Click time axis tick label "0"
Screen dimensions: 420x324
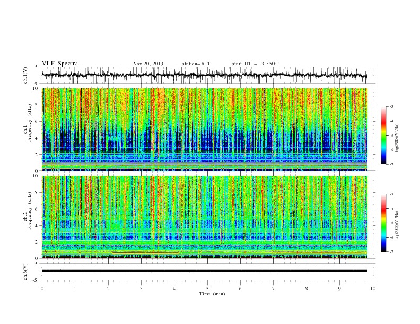pos(42,289)
